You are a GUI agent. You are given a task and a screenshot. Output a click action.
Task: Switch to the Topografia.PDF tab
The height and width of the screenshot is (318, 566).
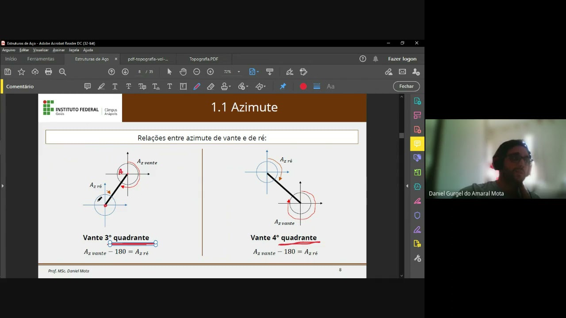(x=204, y=59)
